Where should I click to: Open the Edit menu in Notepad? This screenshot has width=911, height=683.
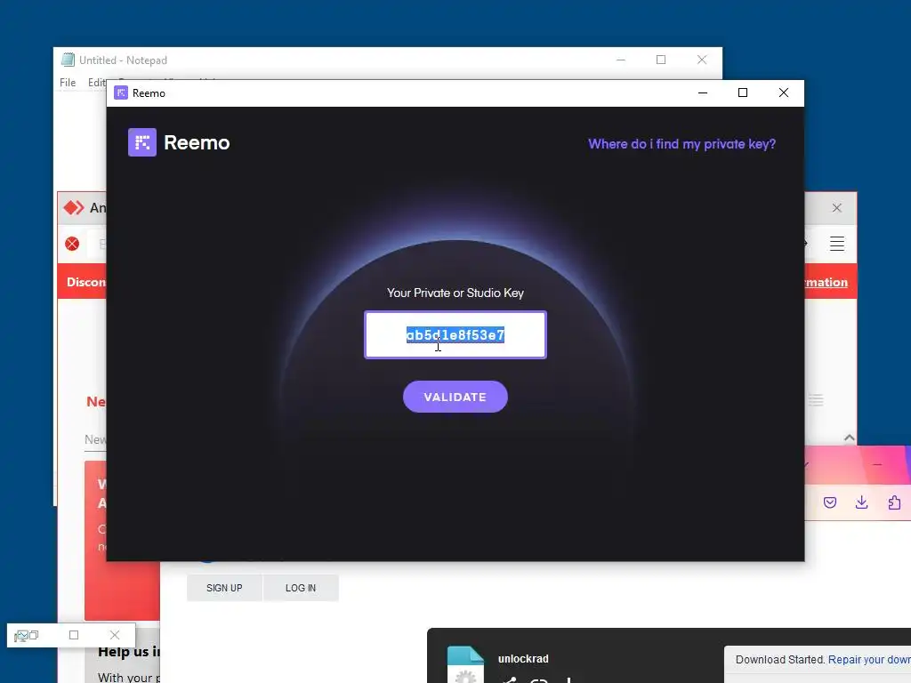[96, 83]
